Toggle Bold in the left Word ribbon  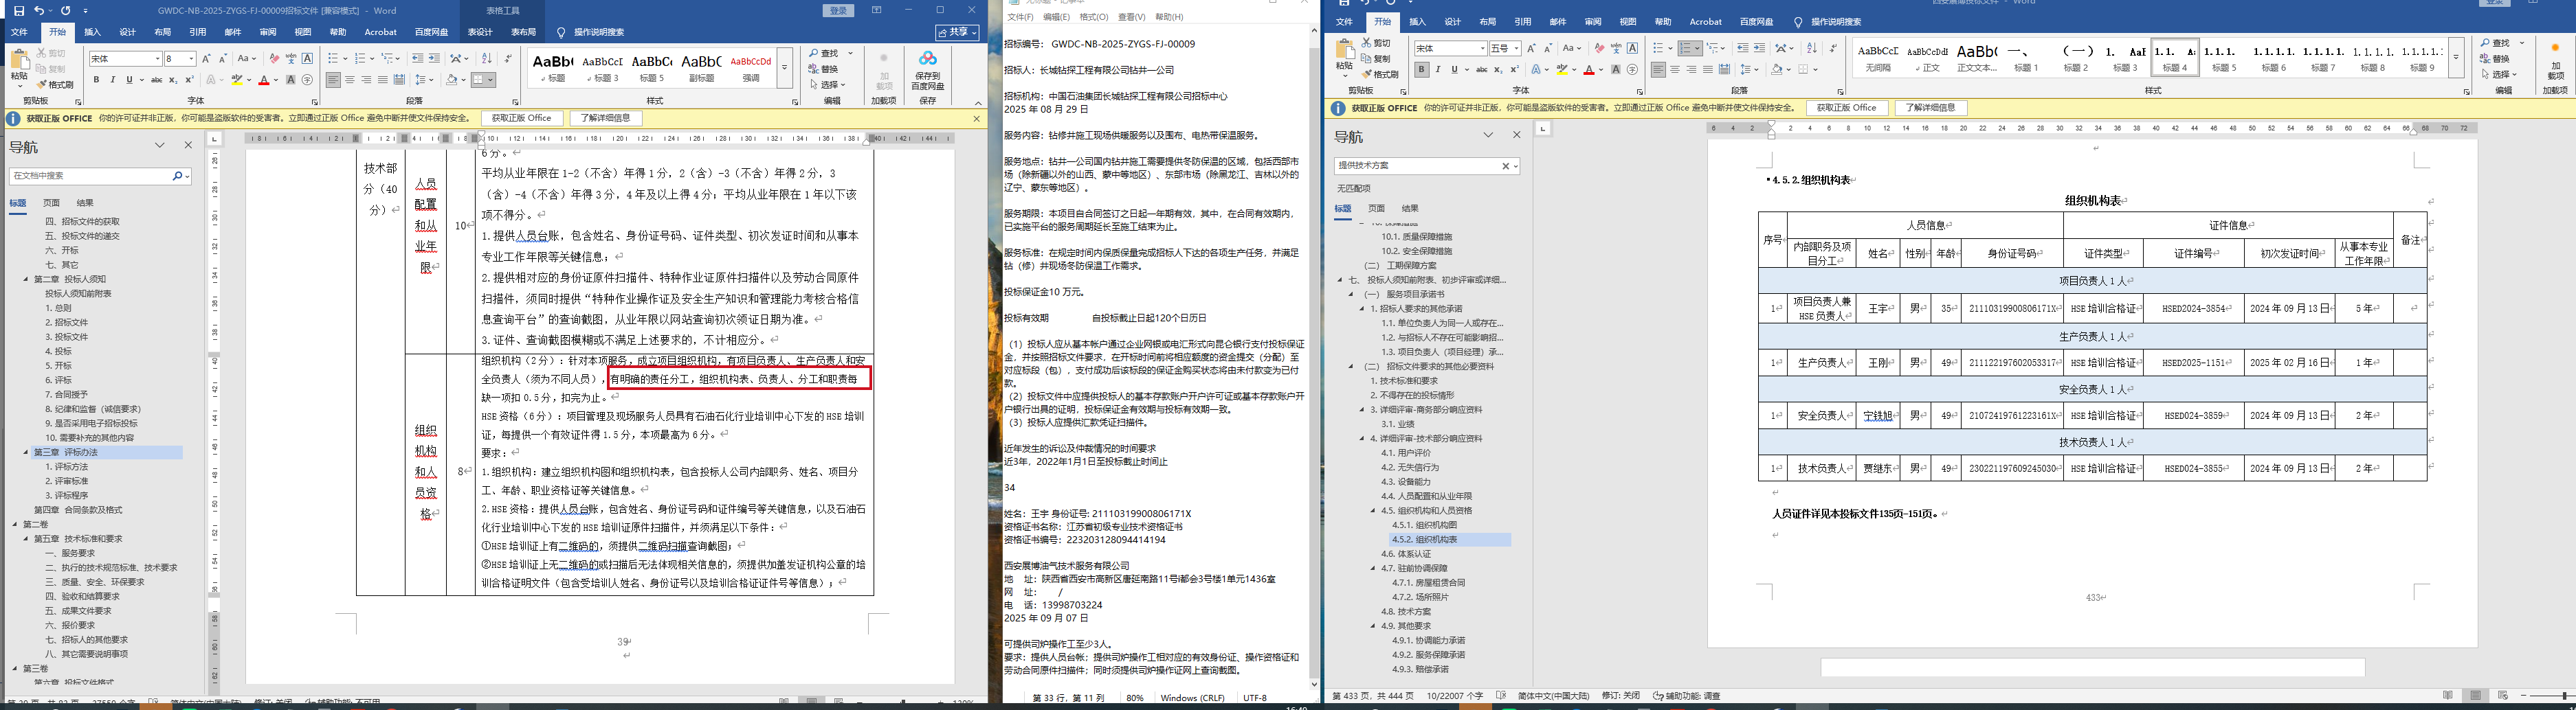97,80
